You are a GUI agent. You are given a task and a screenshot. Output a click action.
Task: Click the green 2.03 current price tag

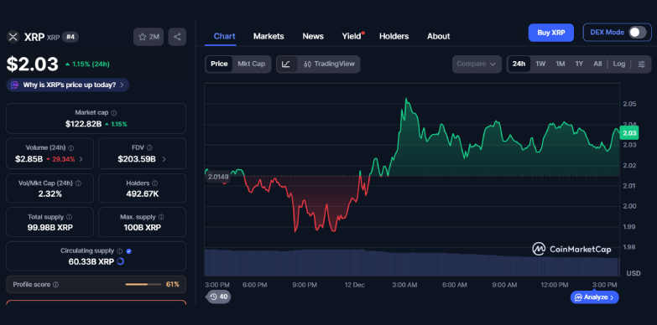tap(629, 133)
